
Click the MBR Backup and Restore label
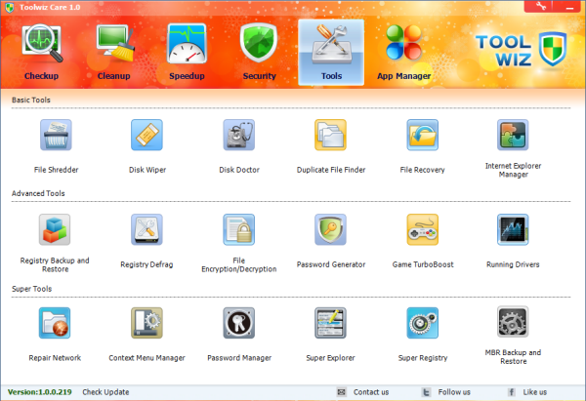tap(513, 356)
